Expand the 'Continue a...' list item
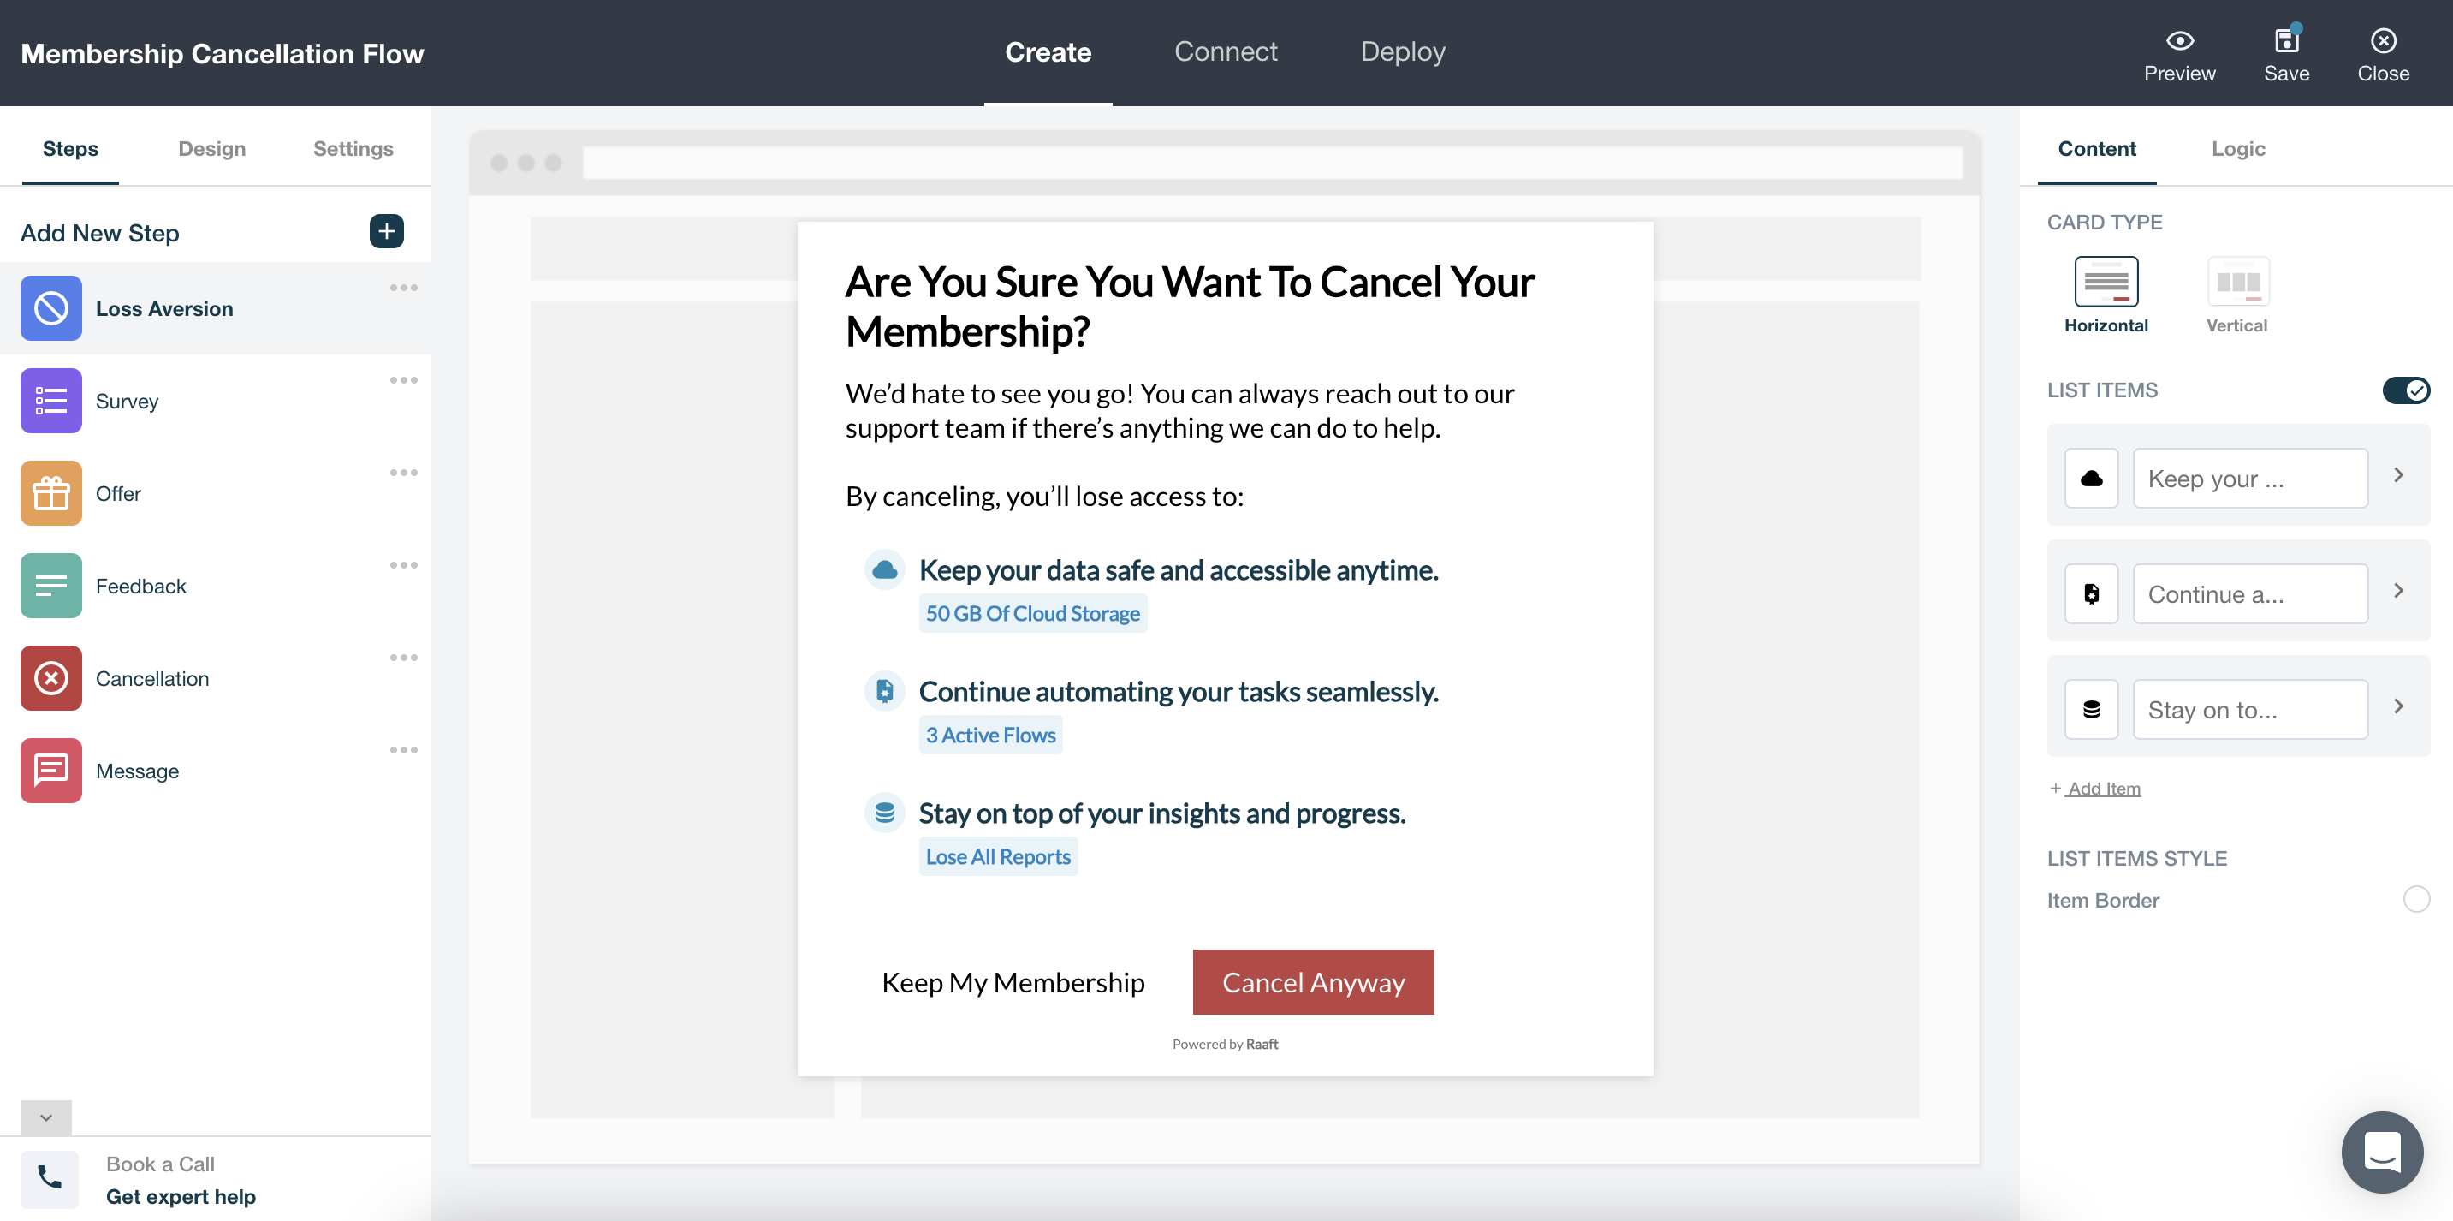This screenshot has width=2453, height=1221. click(x=2399, y=592)
